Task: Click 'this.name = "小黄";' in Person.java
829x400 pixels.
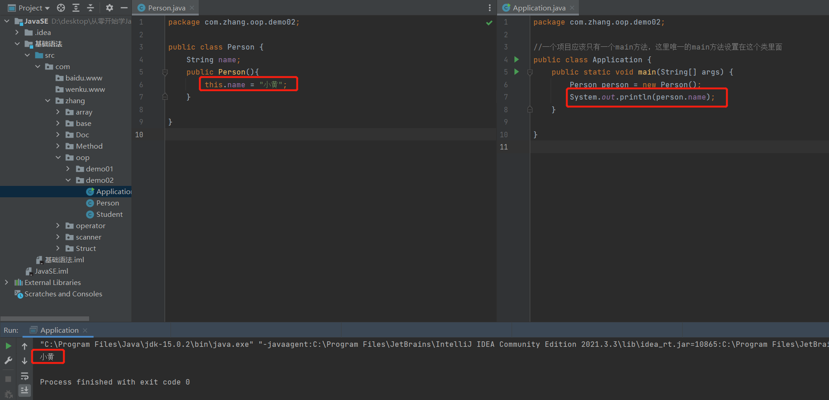Action: (246, 85)
